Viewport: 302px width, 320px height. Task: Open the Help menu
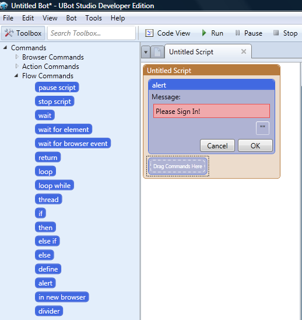(x=118, y=18)
